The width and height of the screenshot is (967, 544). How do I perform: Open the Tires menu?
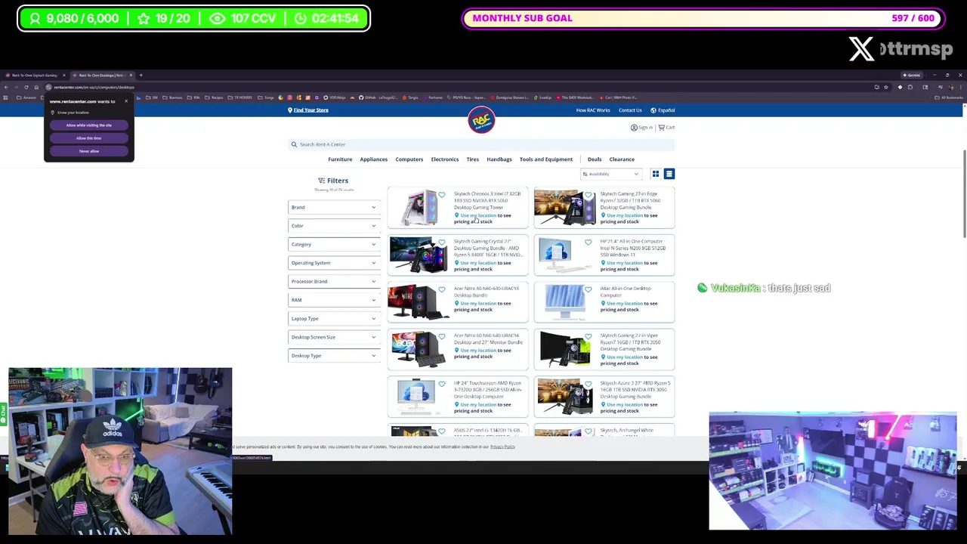[x=472, y=159]
